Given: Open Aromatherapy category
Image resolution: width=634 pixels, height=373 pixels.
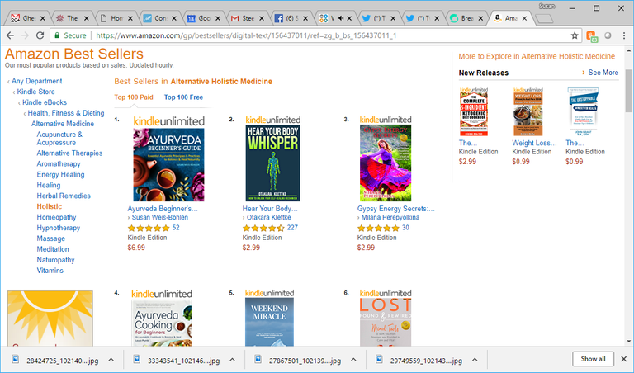Looking at the screenshot, I should click(59, 164).
